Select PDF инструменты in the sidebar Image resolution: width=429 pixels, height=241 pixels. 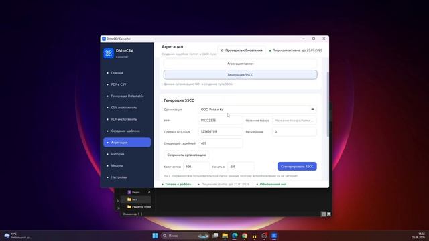127,119
